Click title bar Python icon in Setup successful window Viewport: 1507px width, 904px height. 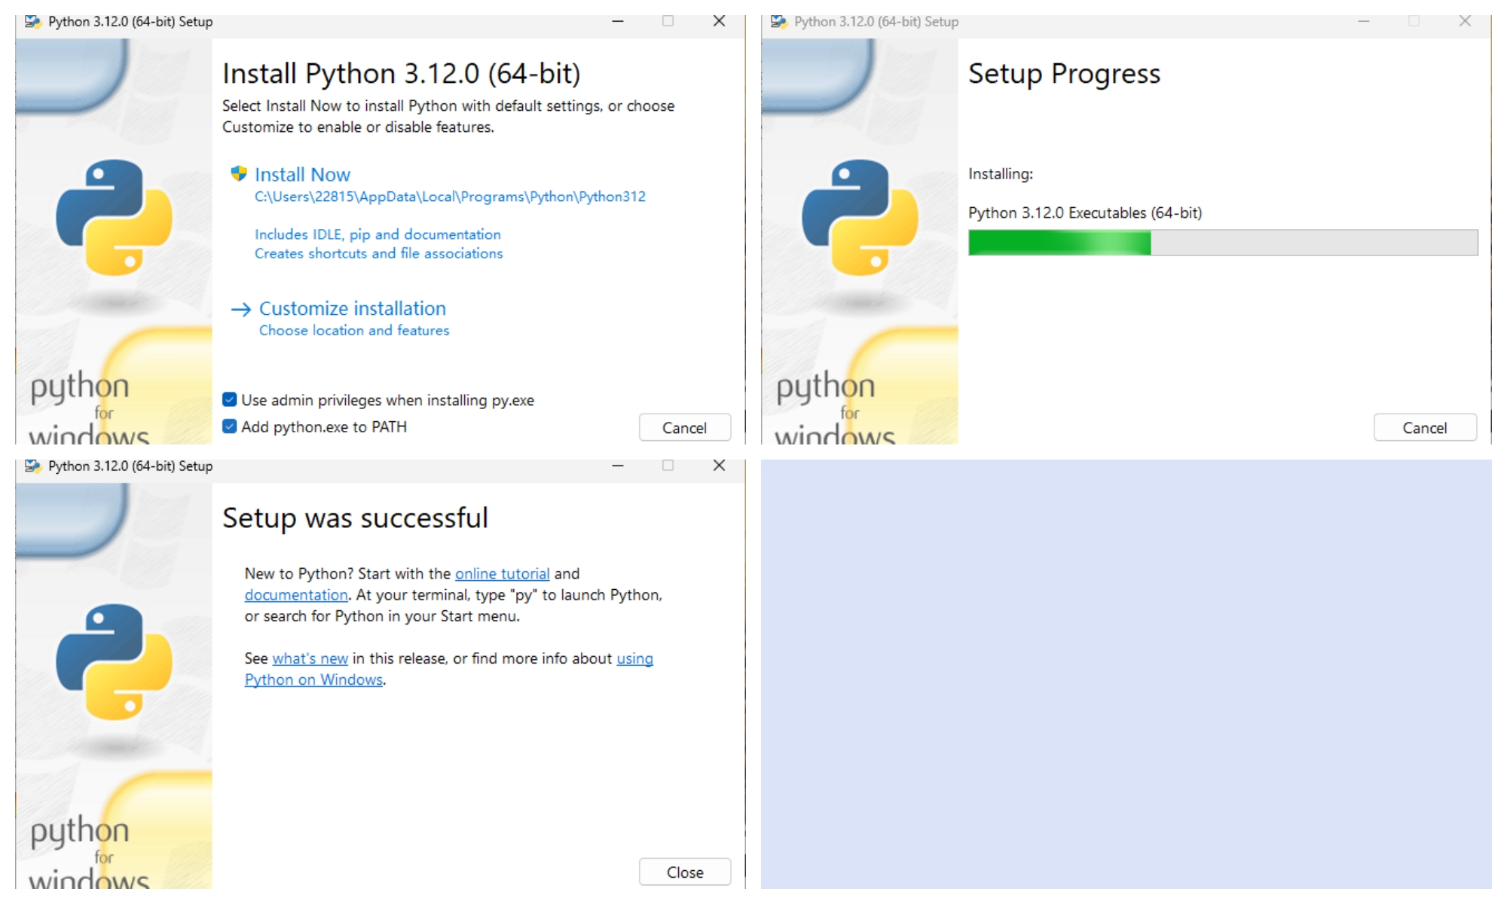point(32,466)
